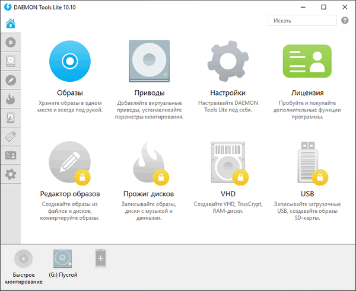Click the Искать search field
This screenshot has height=291, width=356.
[301, 21]
